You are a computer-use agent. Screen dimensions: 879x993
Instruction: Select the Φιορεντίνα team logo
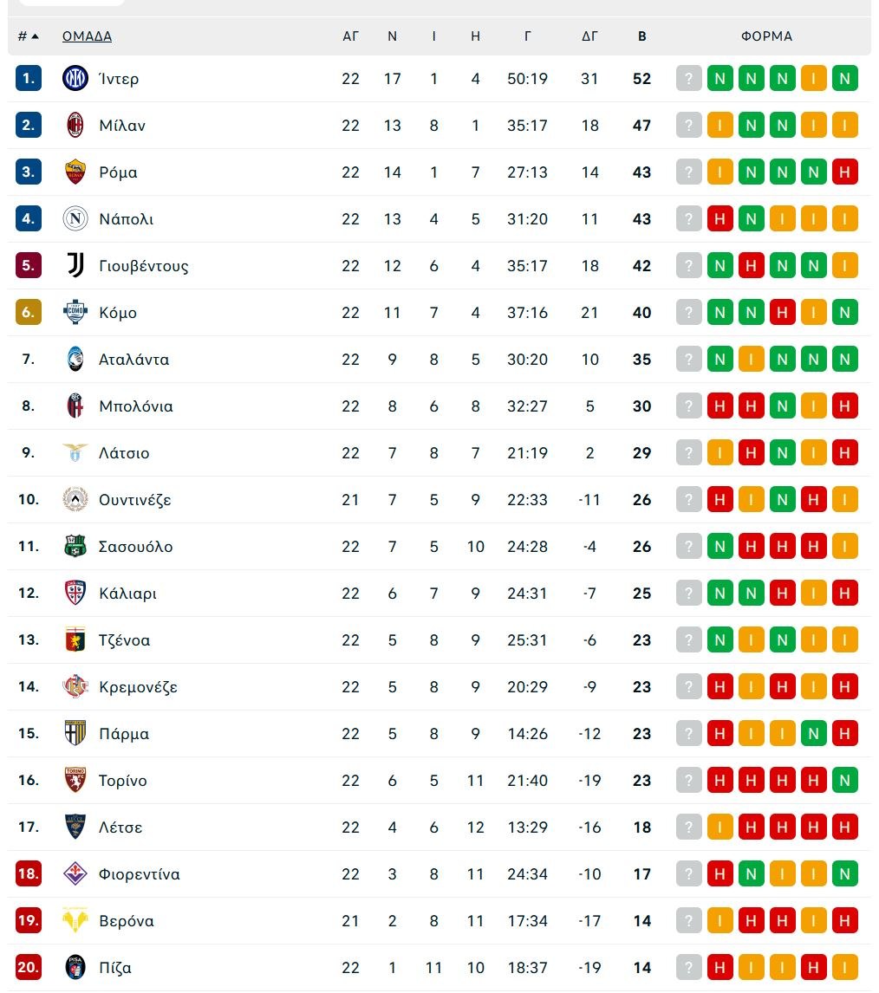[76, 873]
